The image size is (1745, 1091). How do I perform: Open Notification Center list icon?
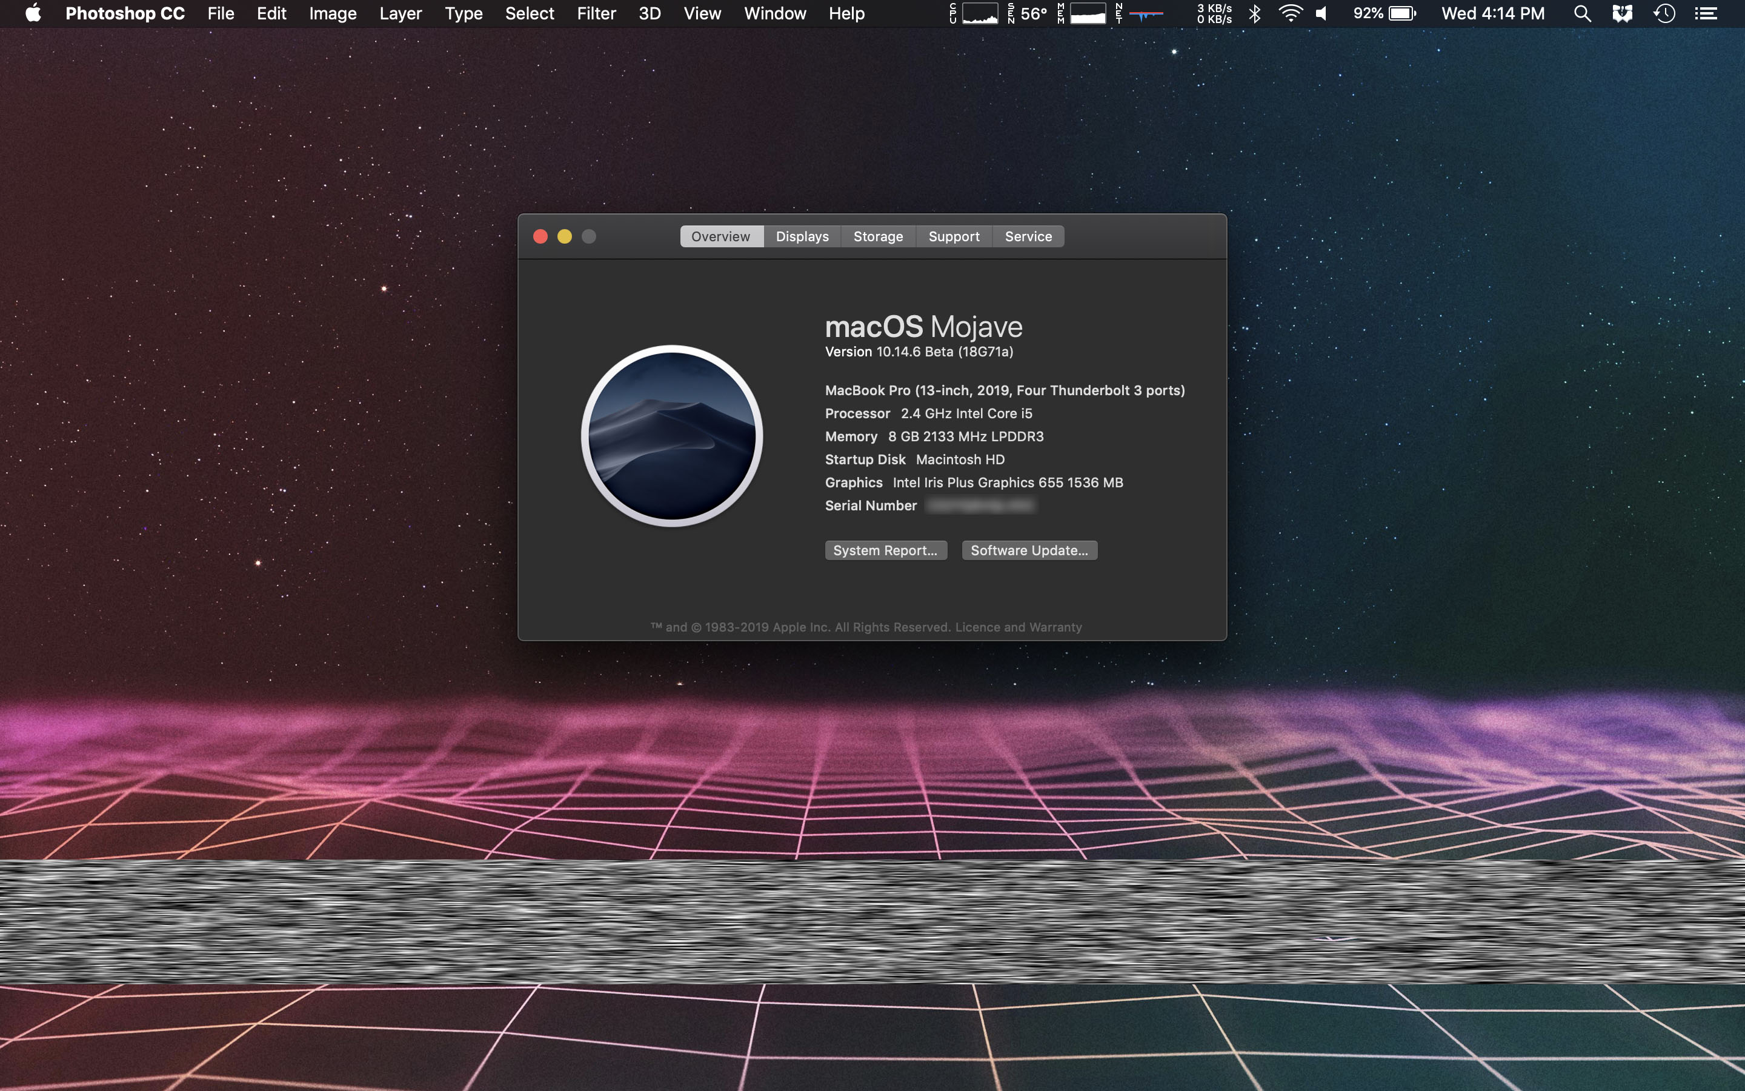pos(1706,14)
